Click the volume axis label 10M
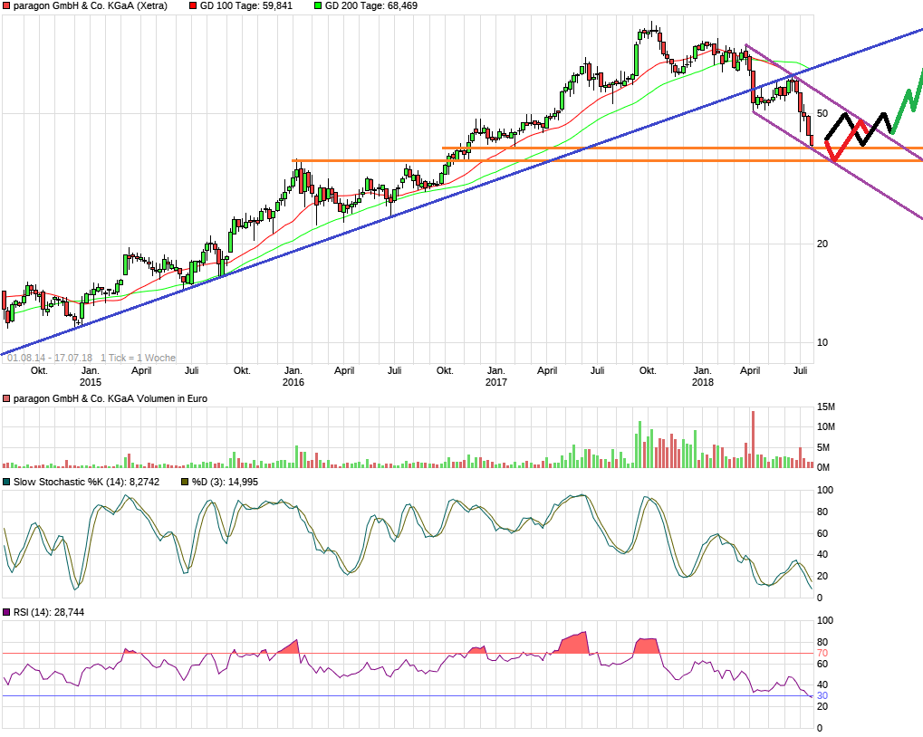923x737 pixels. pyautogui.click(x=826, y=427)
